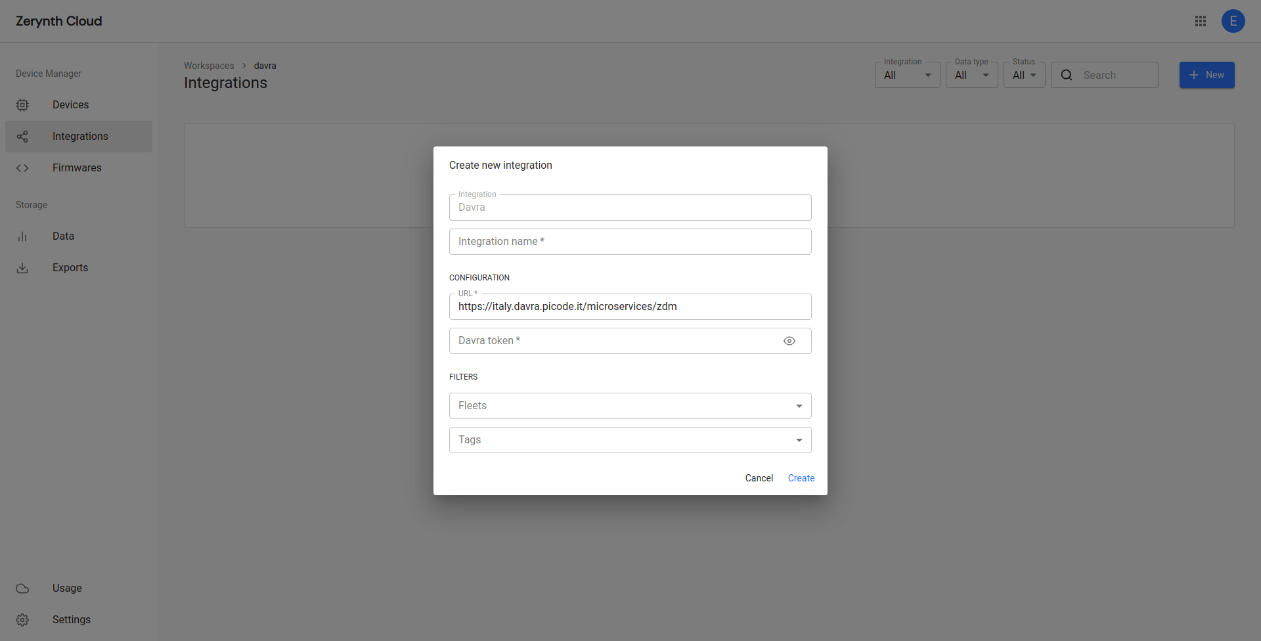Screen dimensions: 1261x641
Task: Click the Integration name field
Action: click(630, 242)
